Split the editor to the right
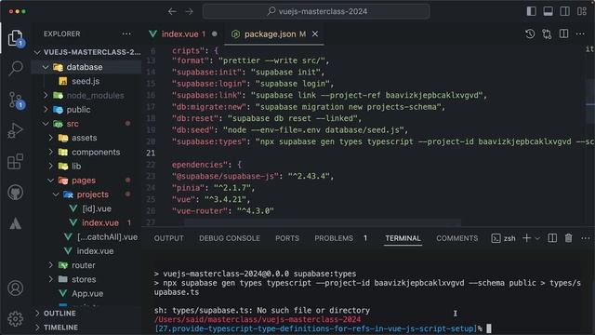Viewport: 595px width, 335px height. pyautogui.click(x=564, y=34)
